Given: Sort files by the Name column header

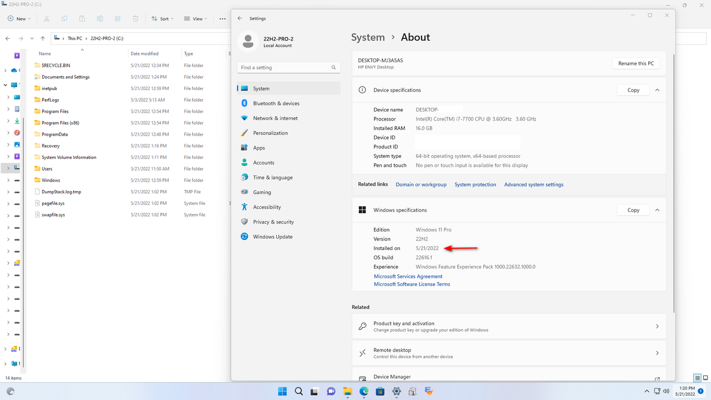Looking at the screenshot, I should 45,54.
